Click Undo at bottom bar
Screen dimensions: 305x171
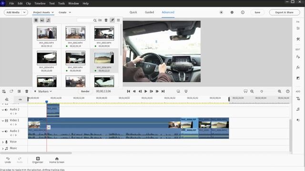pos(8,160)
